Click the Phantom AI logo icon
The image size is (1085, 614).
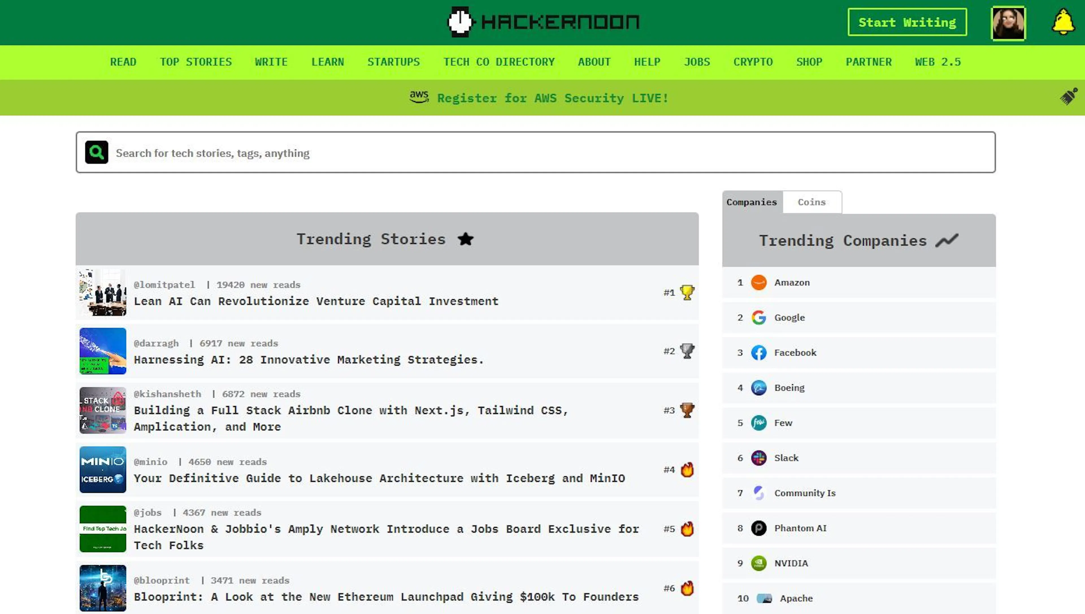759,528
